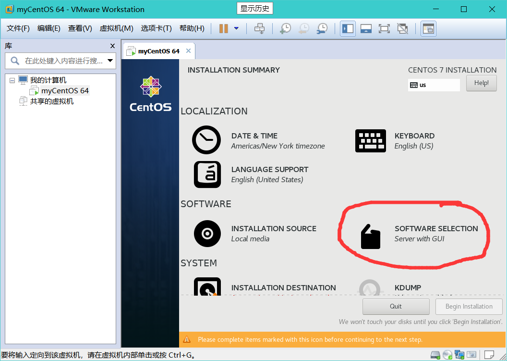The width and height of the screenshot is (507, 361).
Task: Click the greyed-out camera-like device status icon
Action: 471,355
